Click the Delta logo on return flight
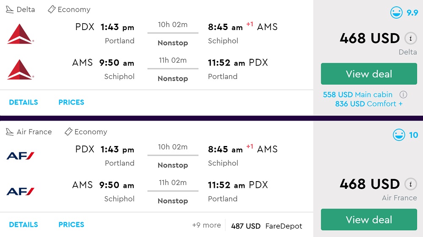This screenshot has height=237, width=423. [20, 69]
